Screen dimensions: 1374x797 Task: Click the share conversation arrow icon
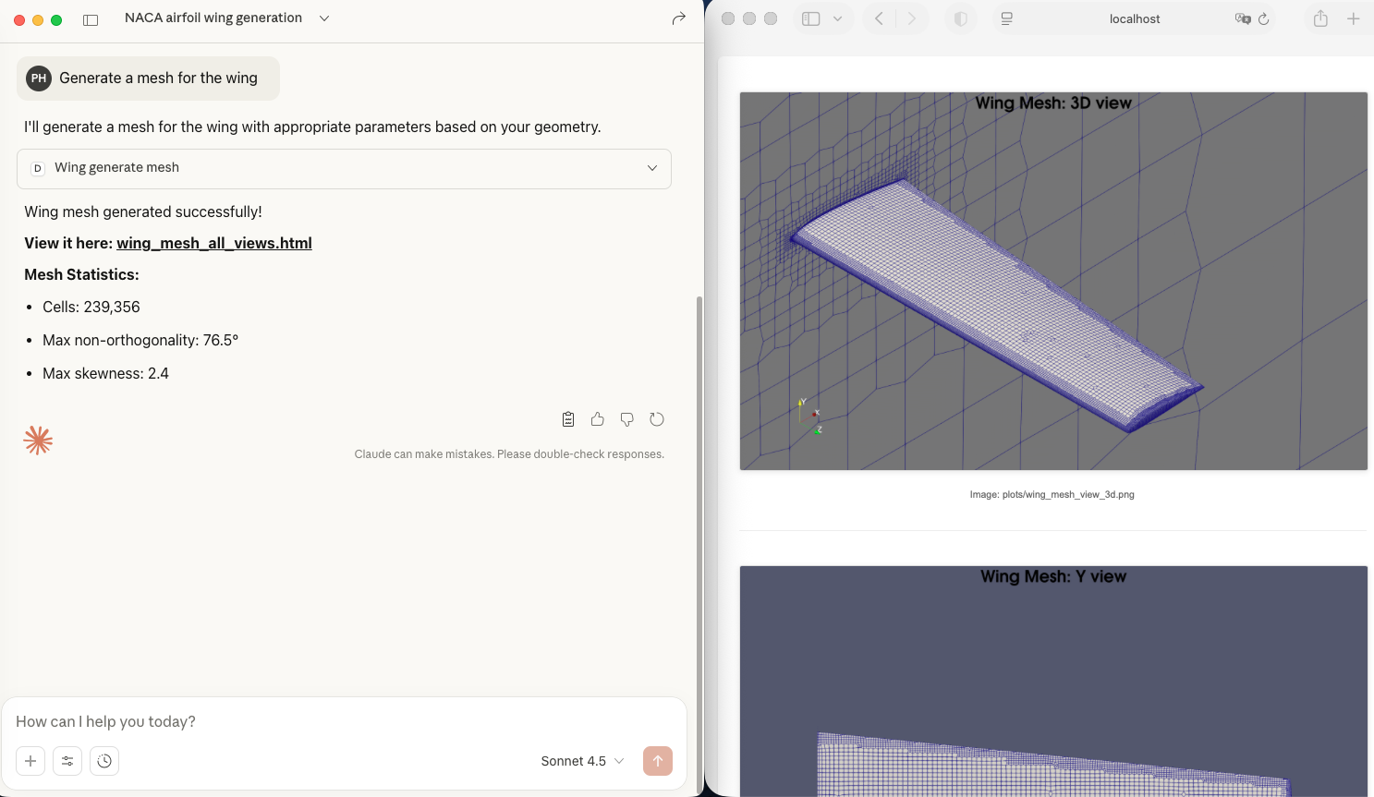click(678, 18)
